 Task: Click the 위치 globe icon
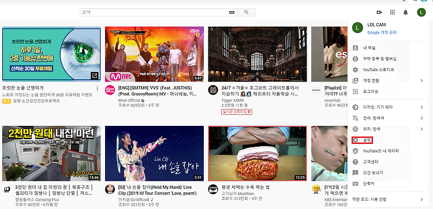[x=356, y=129]
